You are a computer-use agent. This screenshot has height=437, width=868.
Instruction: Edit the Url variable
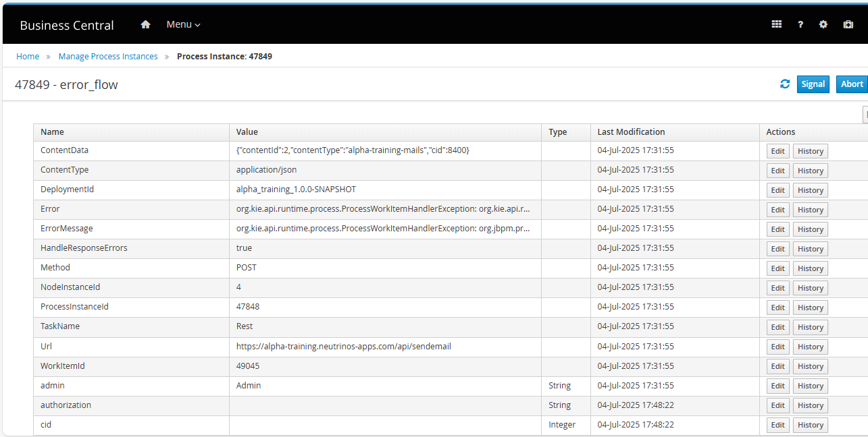pyautogui.click(x=777, y=347)
